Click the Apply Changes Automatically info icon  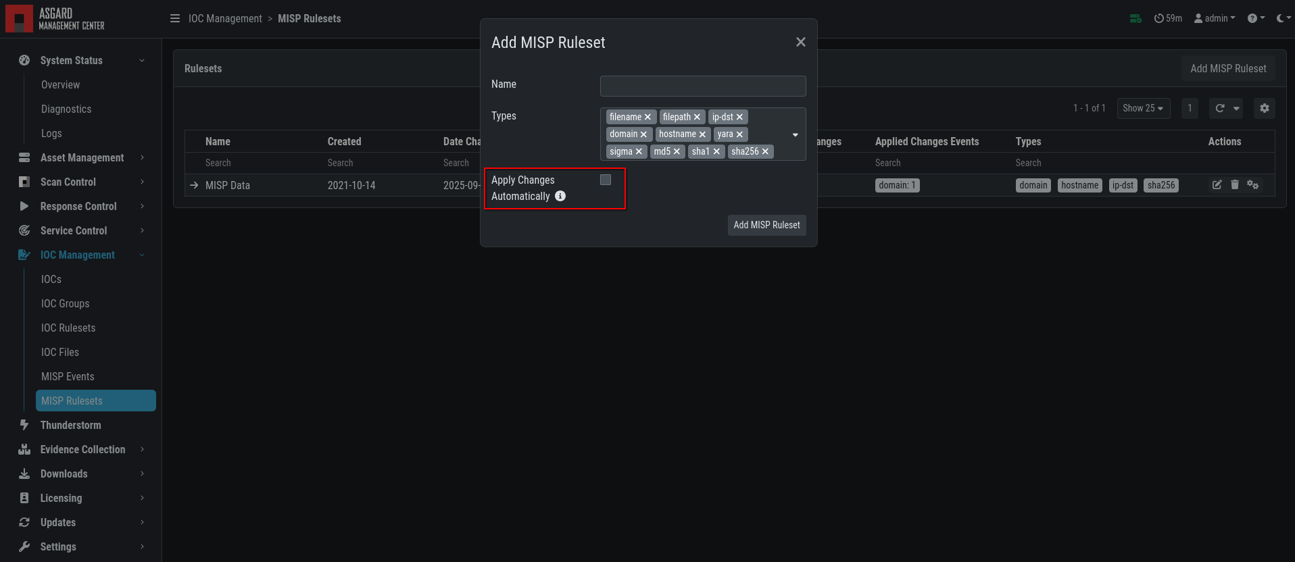(560, 196)
